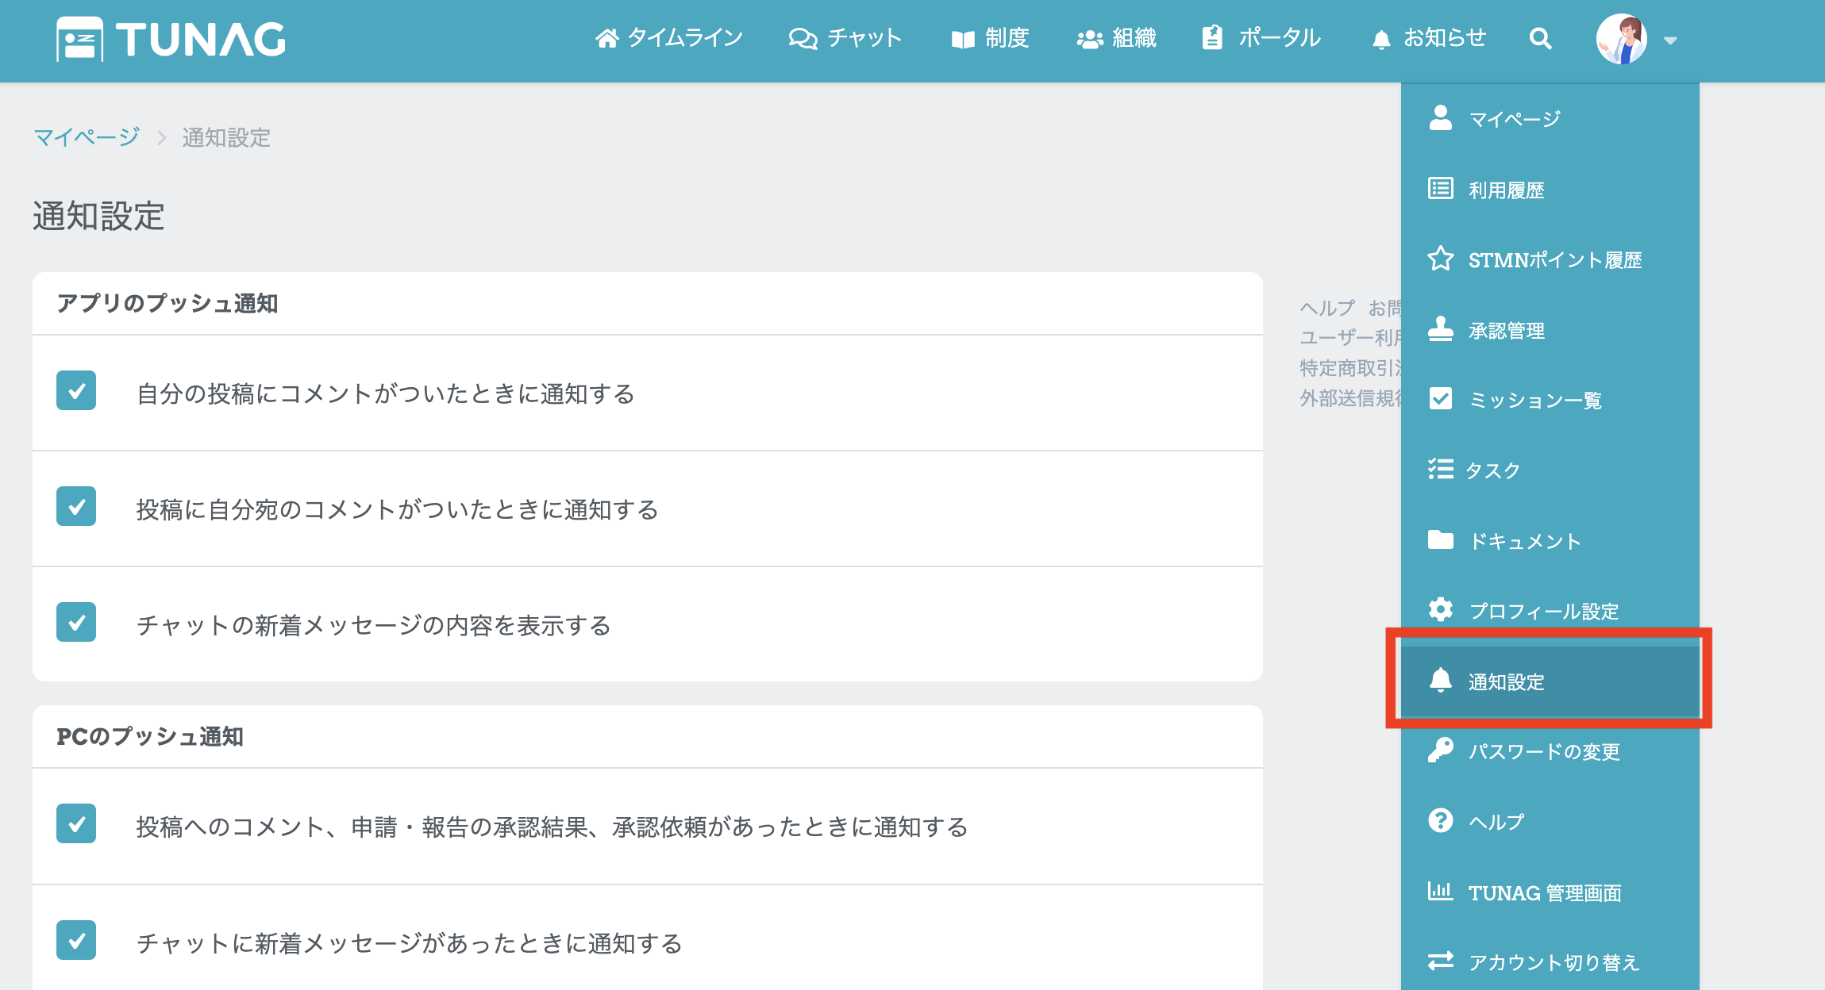The height and width of the screenshot is (990, 1825).
Task: Click the PCのプッシュ通知 section heading
Action: click(150, 736)
